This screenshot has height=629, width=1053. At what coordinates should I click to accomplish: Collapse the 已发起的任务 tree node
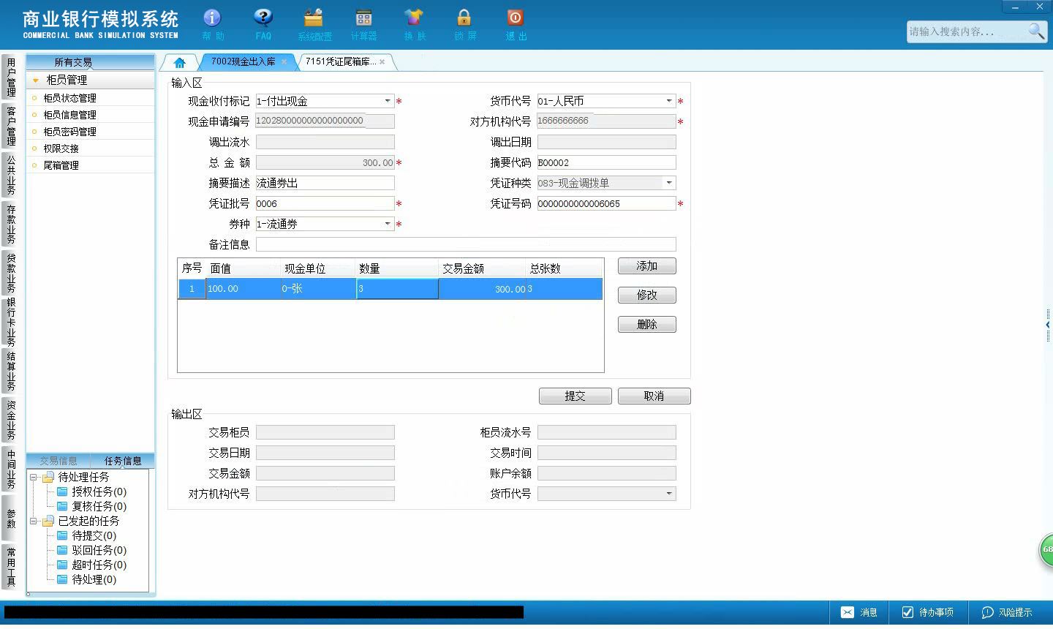33,521
